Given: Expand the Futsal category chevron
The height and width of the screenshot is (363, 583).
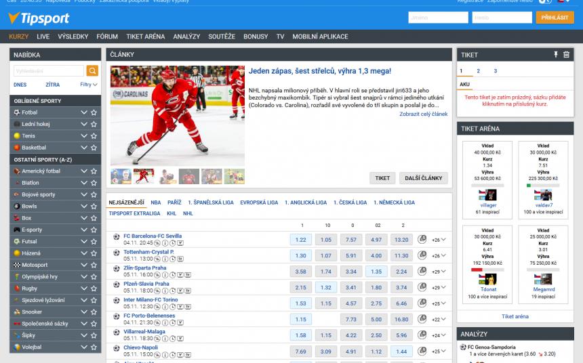Looking at the screenshot, I should click(84, 242).
